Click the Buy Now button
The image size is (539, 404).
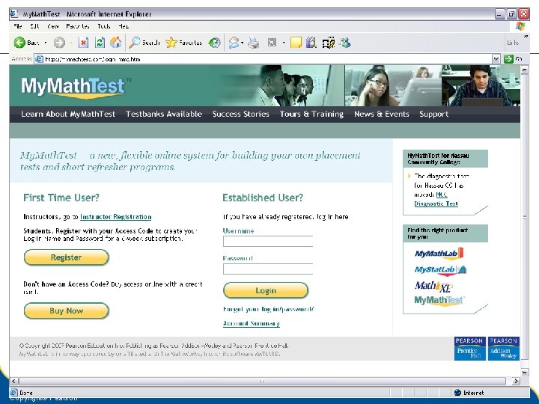[x=67, y=311]
